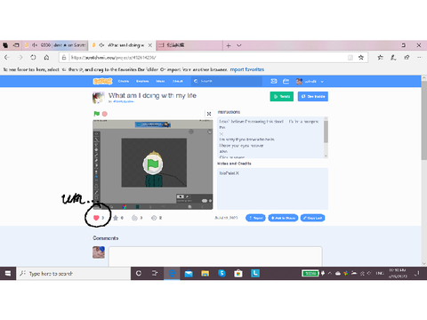Open the Create menu item

[x=124, y=81]
